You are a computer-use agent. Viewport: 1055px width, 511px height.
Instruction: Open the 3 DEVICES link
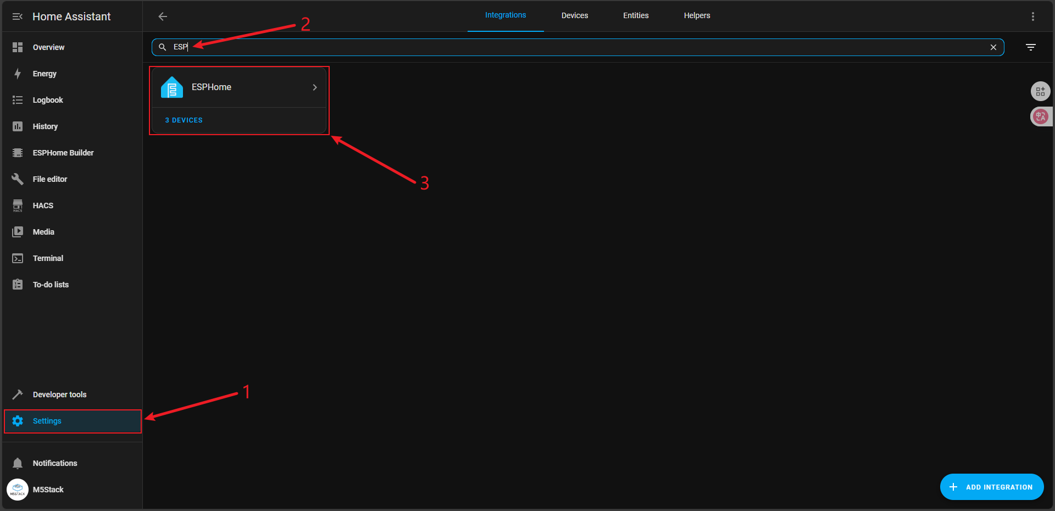click(x=184, y=120)
